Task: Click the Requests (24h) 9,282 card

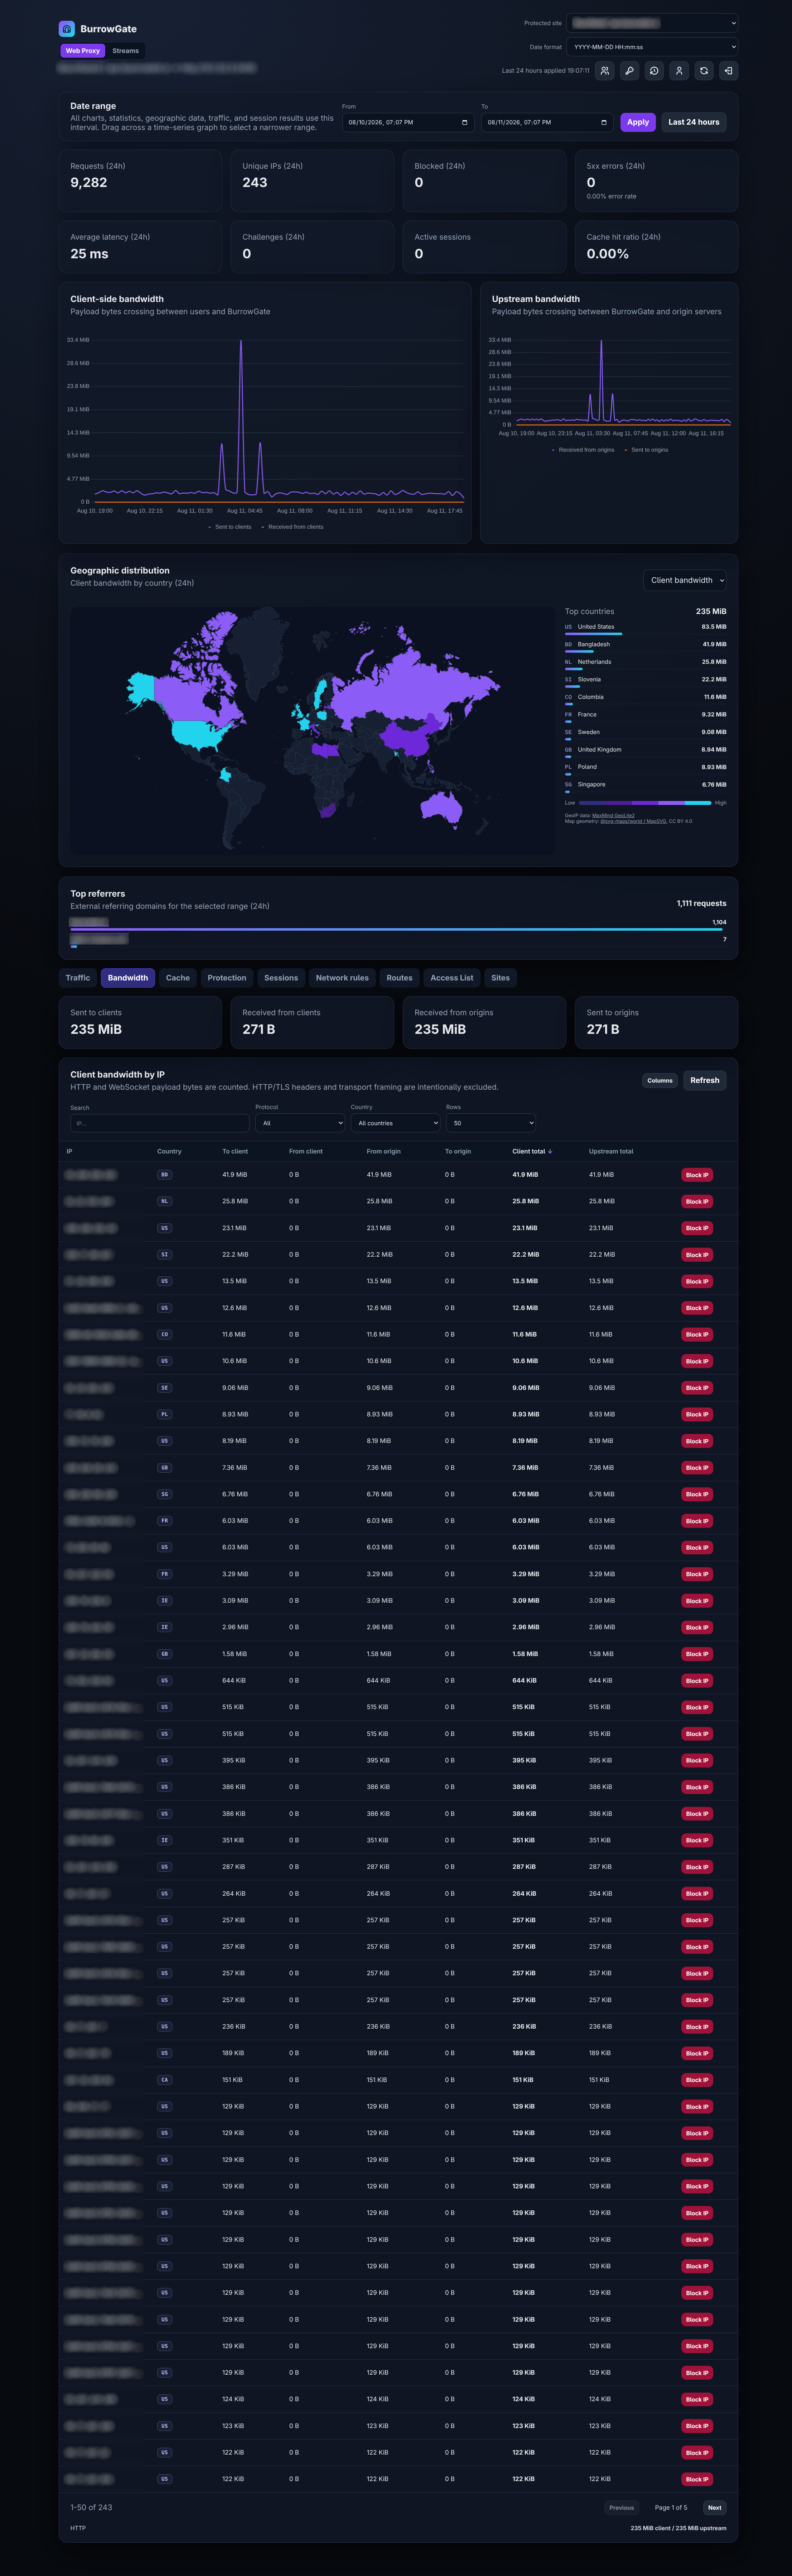Action: point(140,181)
